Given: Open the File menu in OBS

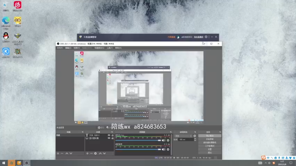Looking at the screenshot, I should 60,48.
